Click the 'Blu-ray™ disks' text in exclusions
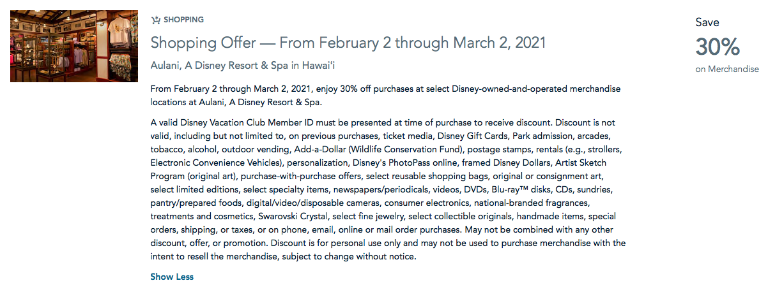768x283 pixels. click(x=520, y=189)
